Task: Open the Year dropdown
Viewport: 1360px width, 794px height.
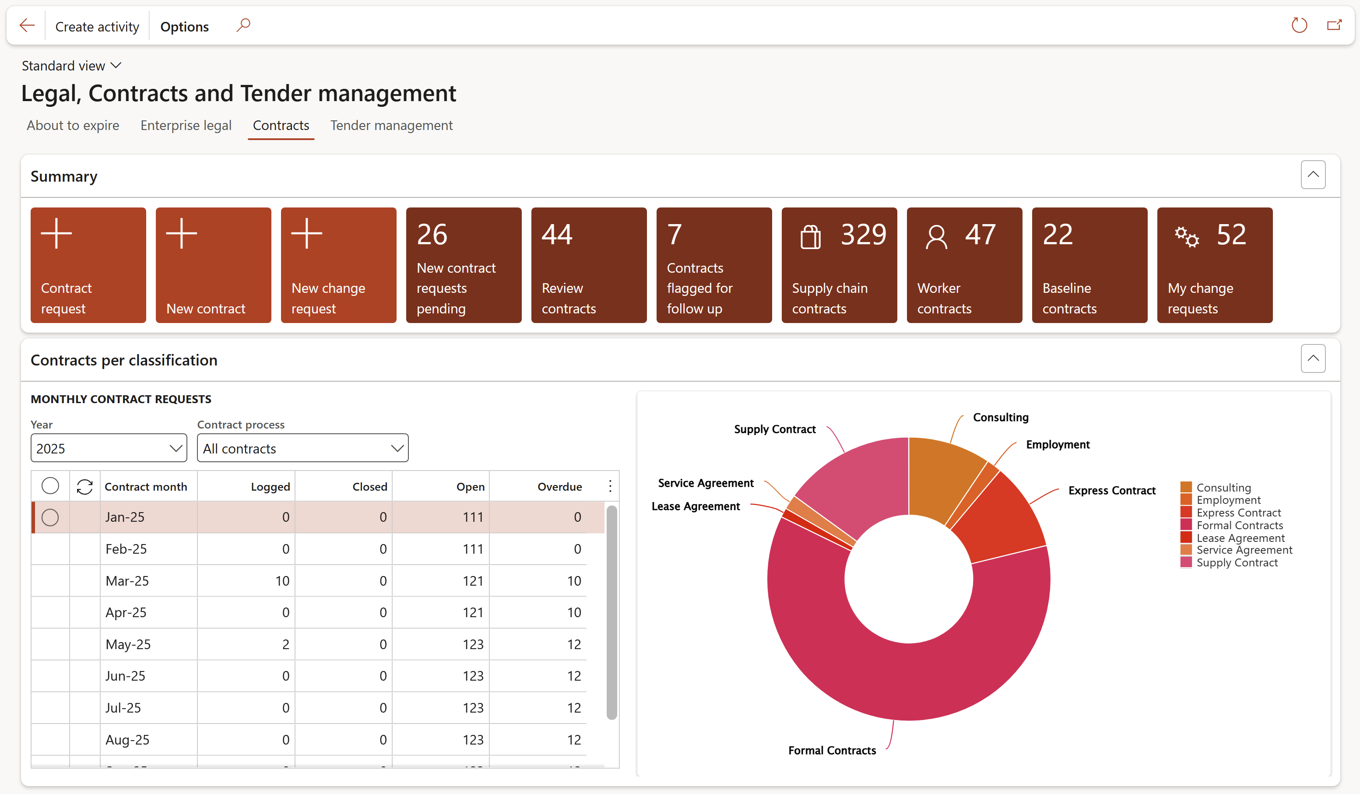Action: tap(109, 448)
